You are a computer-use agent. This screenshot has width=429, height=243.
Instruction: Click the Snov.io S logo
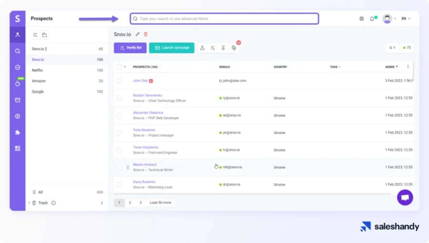pos(18,19)
